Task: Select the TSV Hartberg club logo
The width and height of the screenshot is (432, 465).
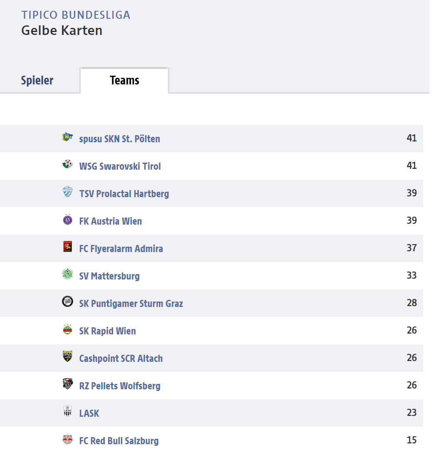Action: [68, 192]
